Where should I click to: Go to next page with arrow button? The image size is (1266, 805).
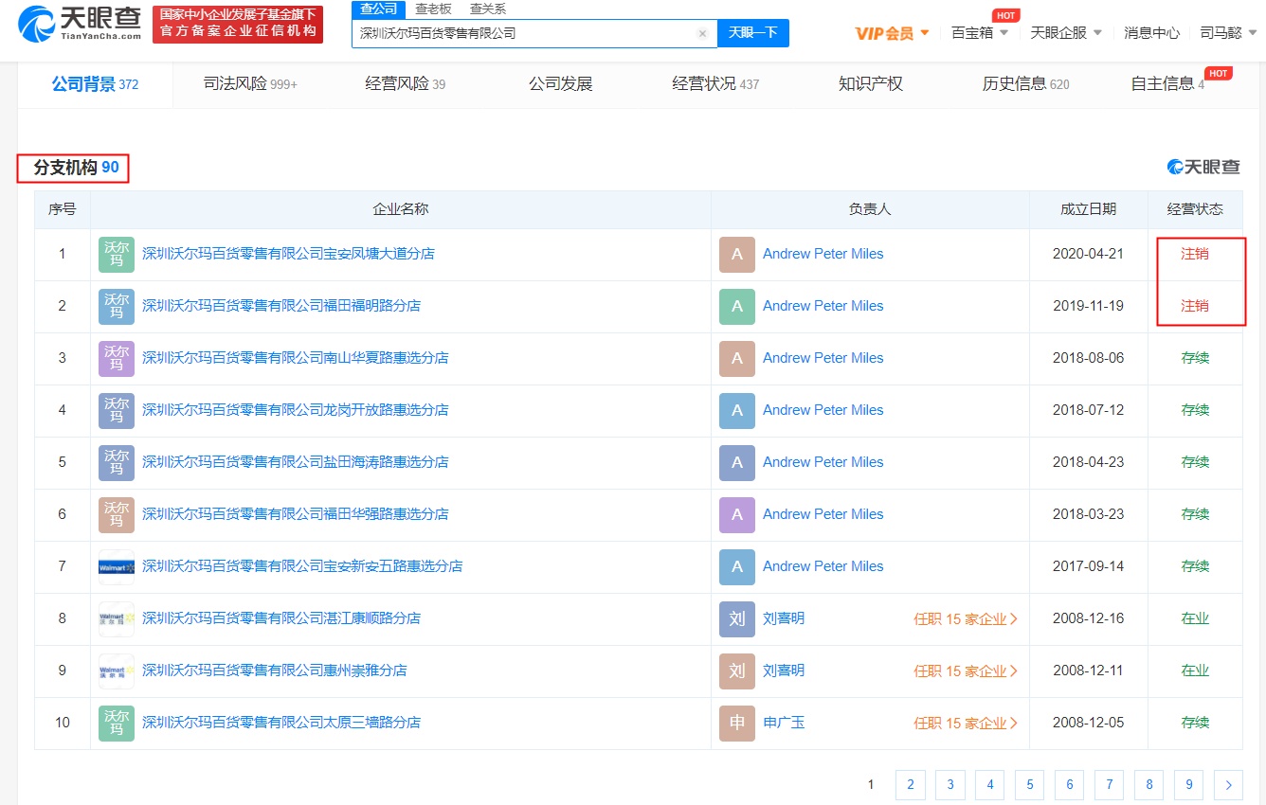[x=1228, y=784]
